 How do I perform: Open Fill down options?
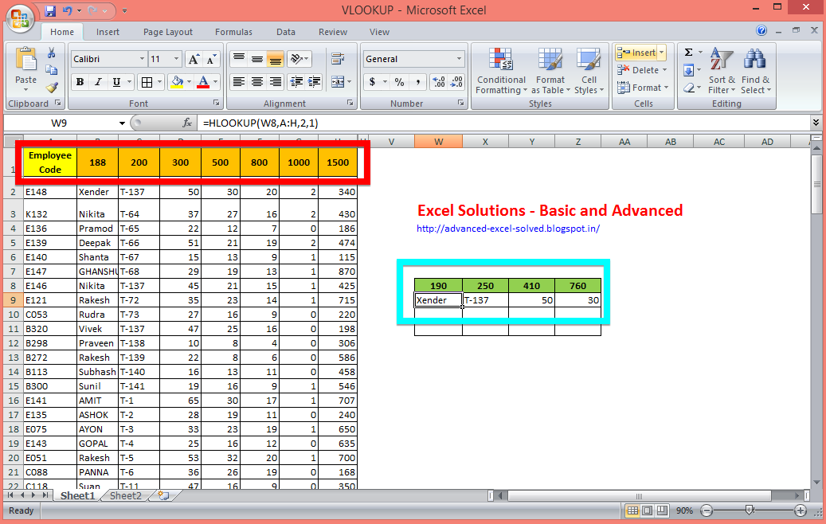coord(688,70)
